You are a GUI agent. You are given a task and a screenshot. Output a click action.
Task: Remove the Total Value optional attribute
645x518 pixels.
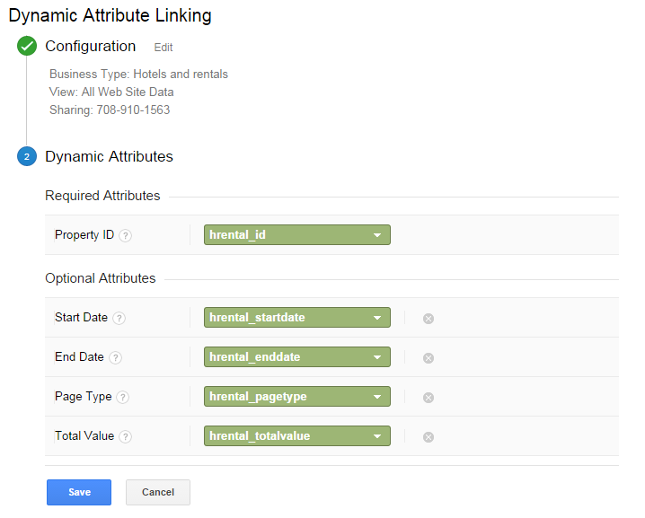(429, 436)
